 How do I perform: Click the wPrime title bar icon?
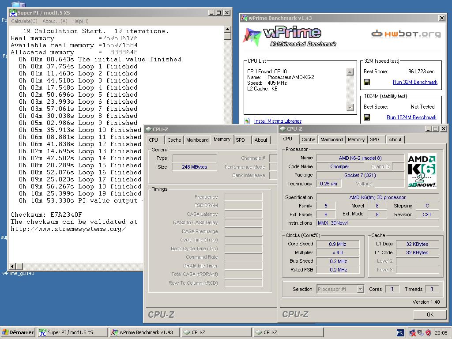[244, 18]
